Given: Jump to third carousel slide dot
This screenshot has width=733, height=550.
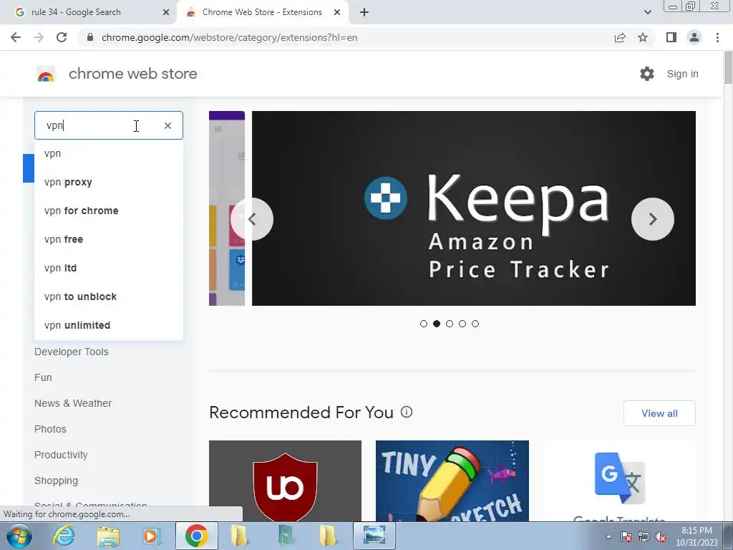Looking at the screenshot, I should [x=450, y=324].
